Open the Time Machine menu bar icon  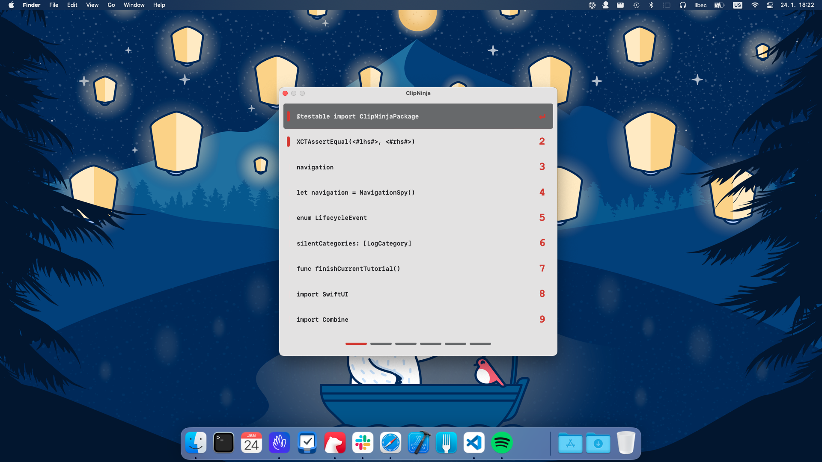click(637, 5)
